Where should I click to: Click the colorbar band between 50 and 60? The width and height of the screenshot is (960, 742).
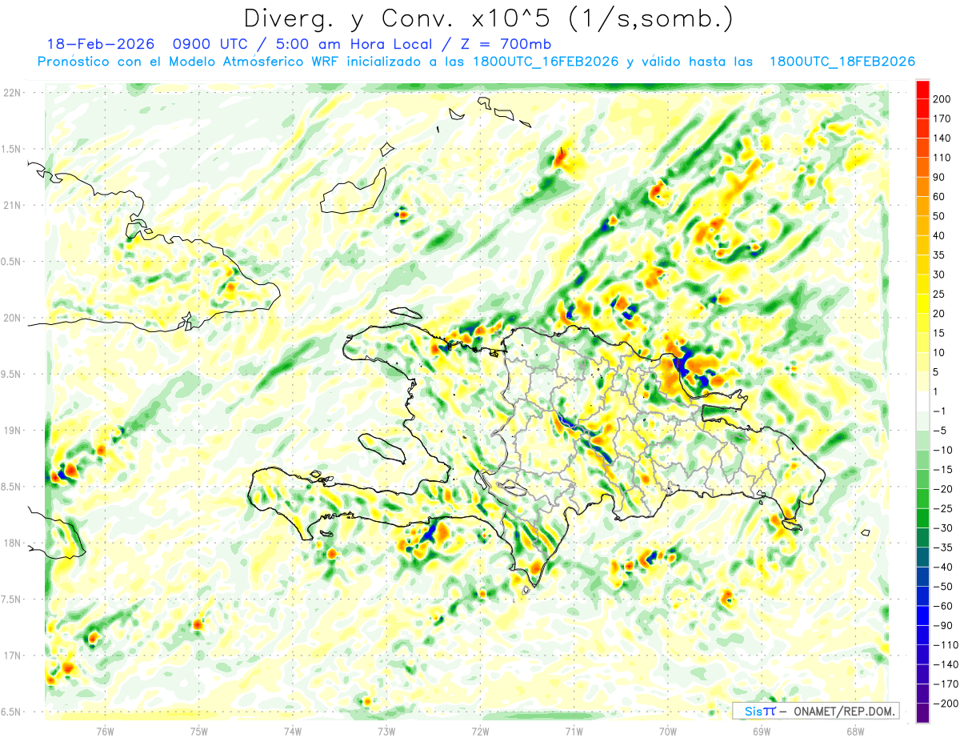tap(922, 206)
